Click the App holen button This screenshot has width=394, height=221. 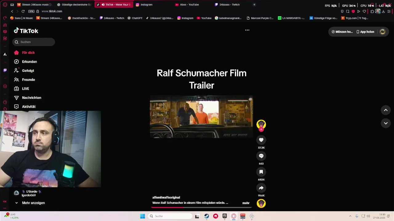click(x=365, y=32)
